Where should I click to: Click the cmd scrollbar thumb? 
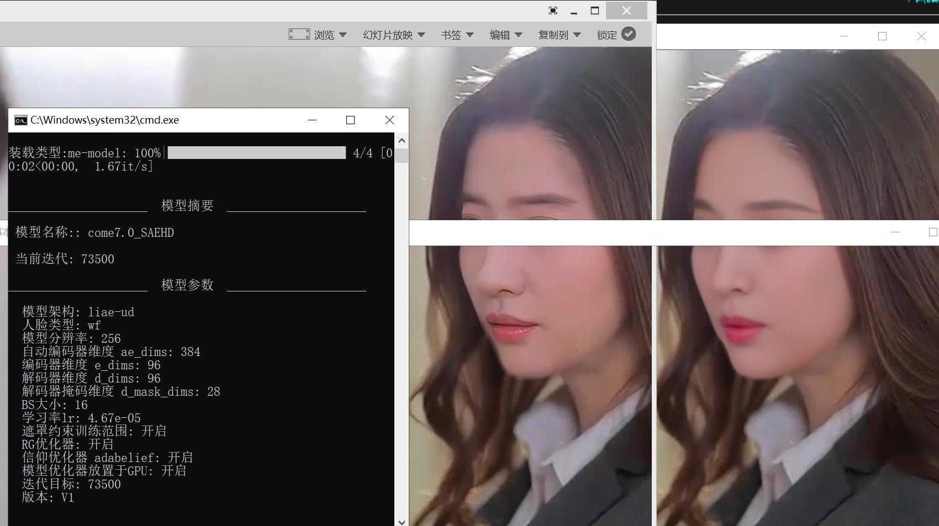pos(402,155)
